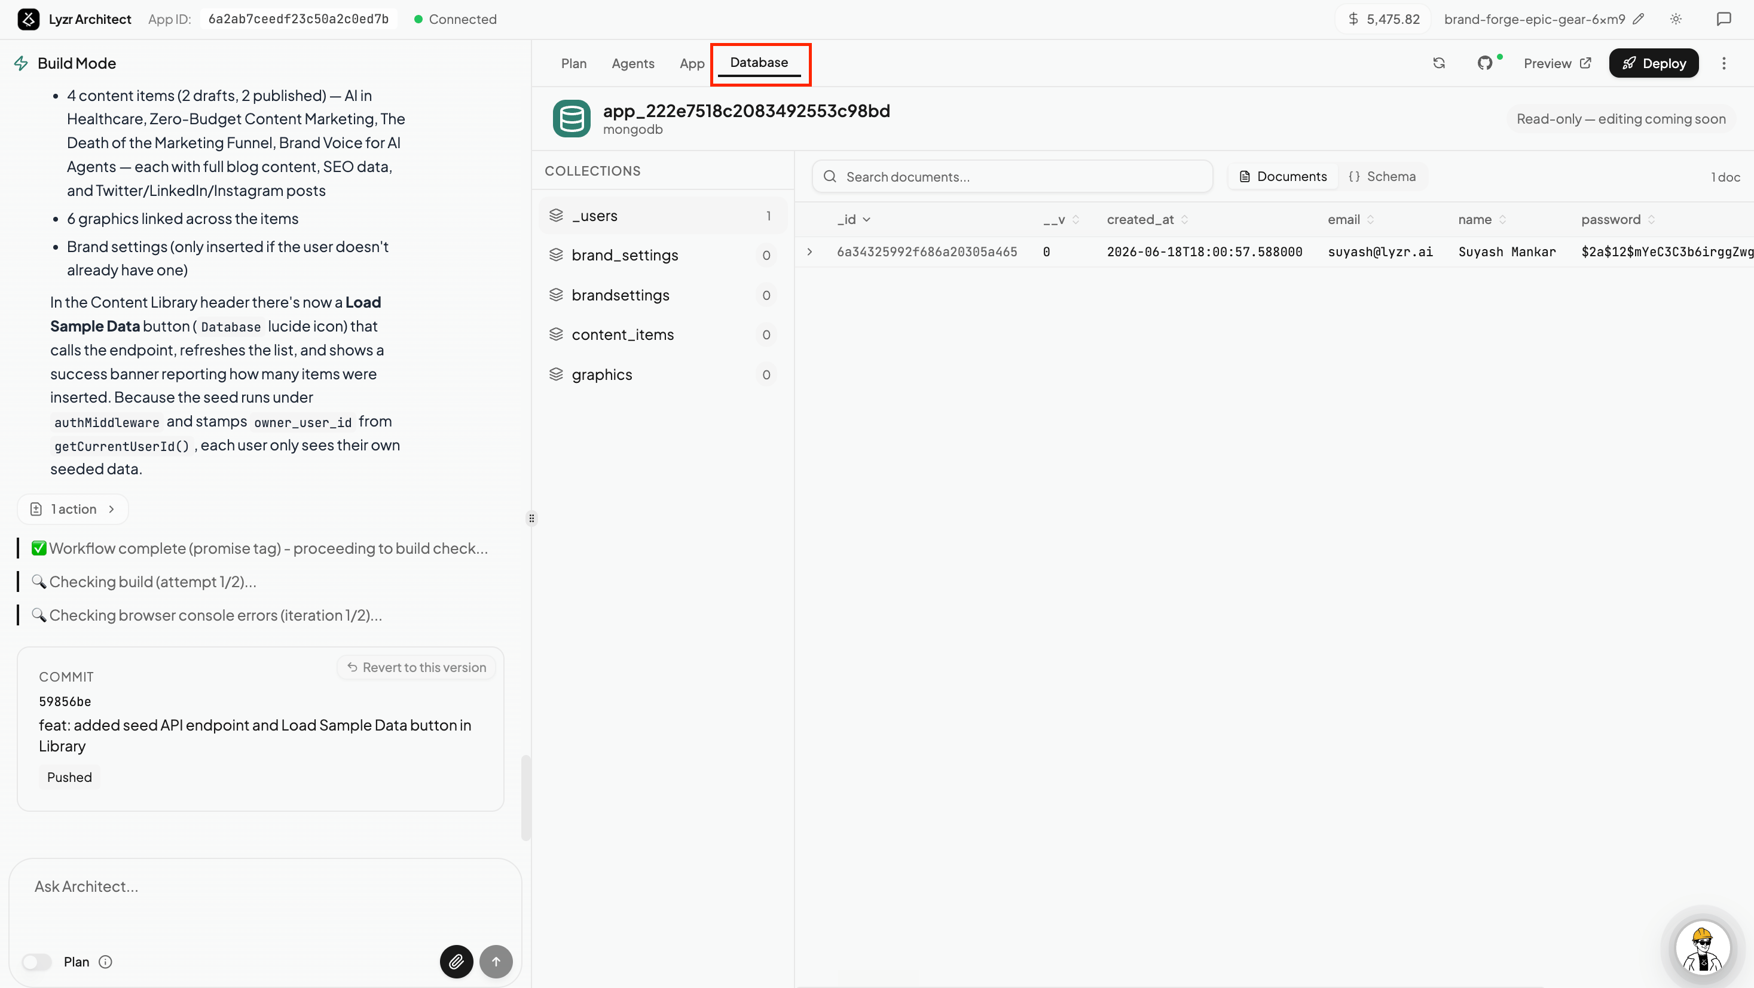Screen dimensions: 1754x988
Task: Click the database name app_222e7518c2083492553c98bd
Action: [x=746, y=111]
